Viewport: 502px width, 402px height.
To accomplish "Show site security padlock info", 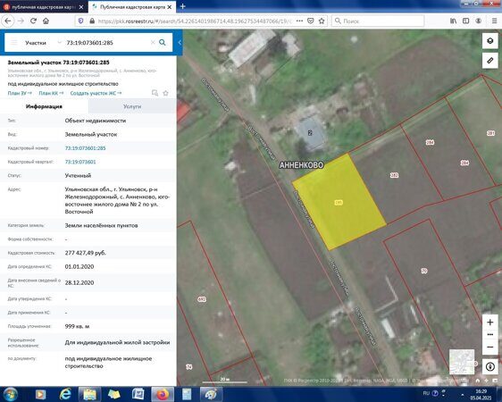I will click(92, 21).
